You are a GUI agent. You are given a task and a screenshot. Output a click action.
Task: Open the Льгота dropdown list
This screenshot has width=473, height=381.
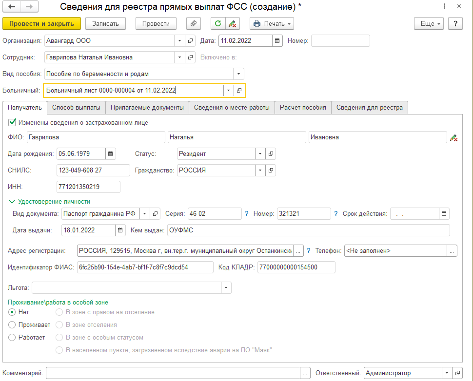226,288
